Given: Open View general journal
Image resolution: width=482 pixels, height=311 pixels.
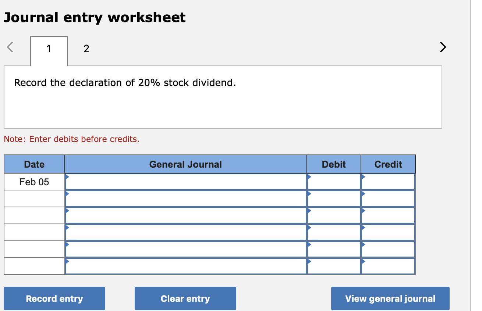Looking at the screenshot, I should click(390, 299).
